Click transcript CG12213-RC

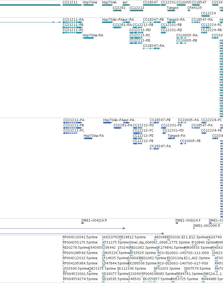click(140, 35)
